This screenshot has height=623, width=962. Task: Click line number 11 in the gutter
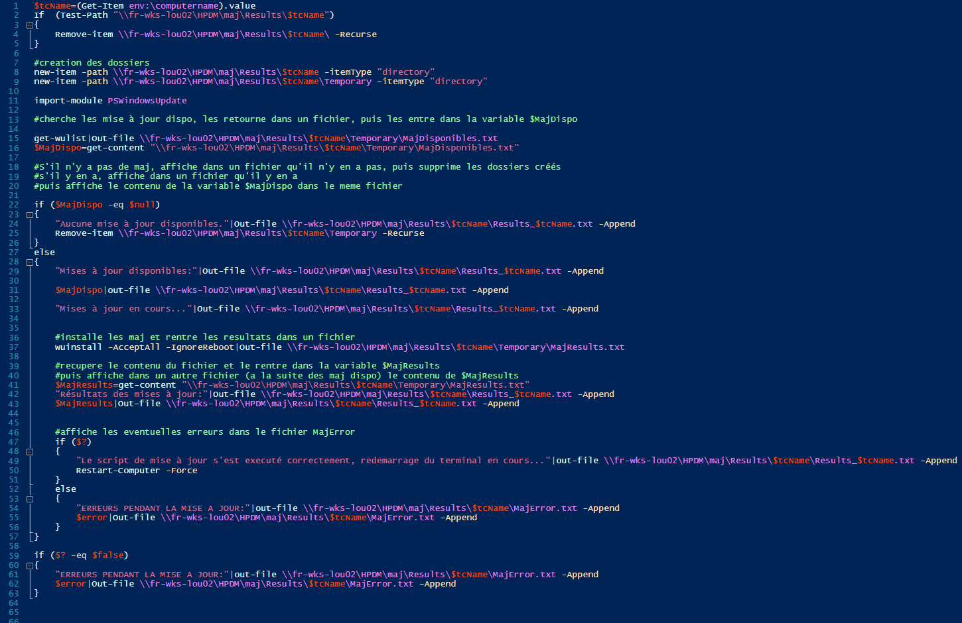click(x=13, y=101)
